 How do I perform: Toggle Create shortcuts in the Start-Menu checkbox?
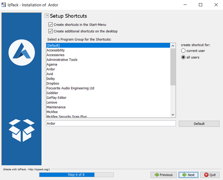tap(50, 25)
